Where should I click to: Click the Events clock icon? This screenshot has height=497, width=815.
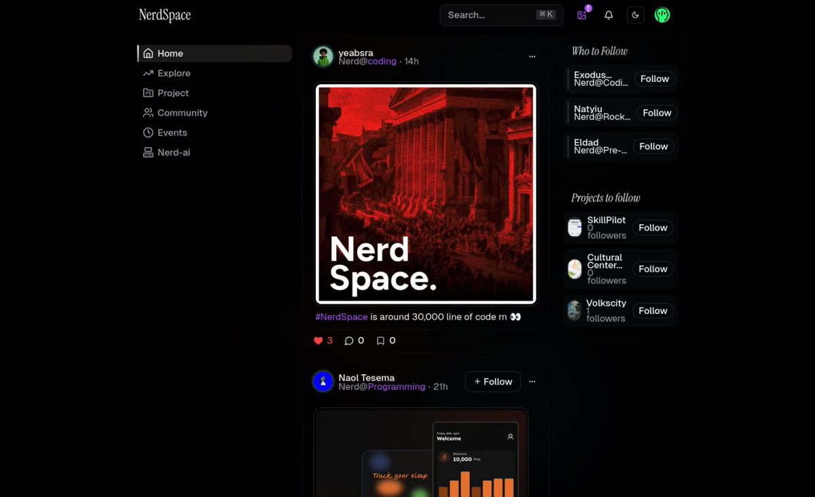click(148, 133)
